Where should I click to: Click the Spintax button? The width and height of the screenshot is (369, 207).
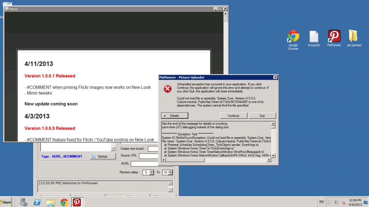point(103,156)
